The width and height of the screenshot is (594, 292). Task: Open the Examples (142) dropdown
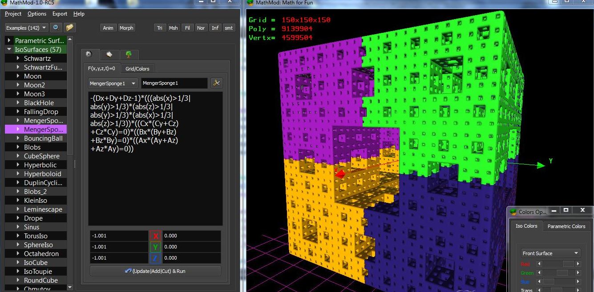[26, 28]
